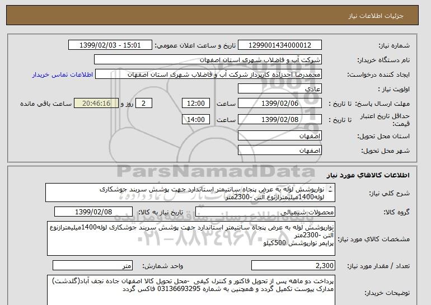Click the goods need date field 1399/02/08
The width and height of the screenshot is (431, 305).
click(x=93, y=212)
